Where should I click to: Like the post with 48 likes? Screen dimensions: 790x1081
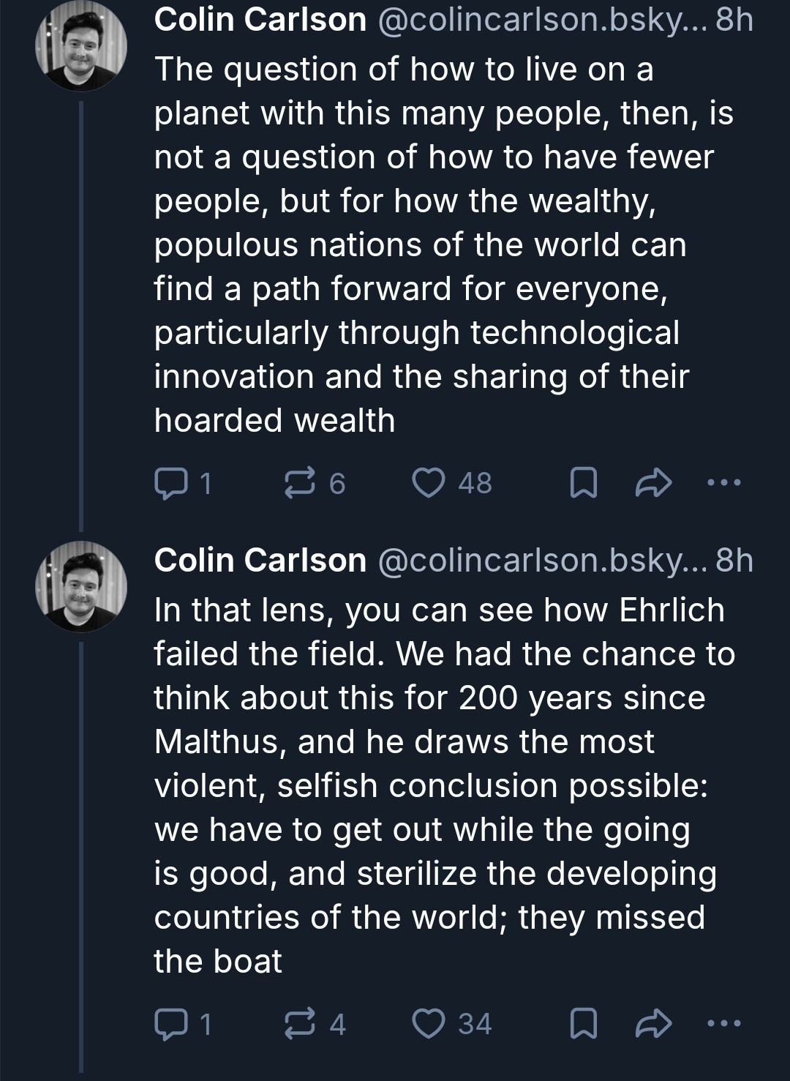[x=429, y=483]
